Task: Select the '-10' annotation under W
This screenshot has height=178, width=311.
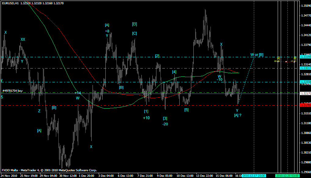Action: tap(219, 80)
